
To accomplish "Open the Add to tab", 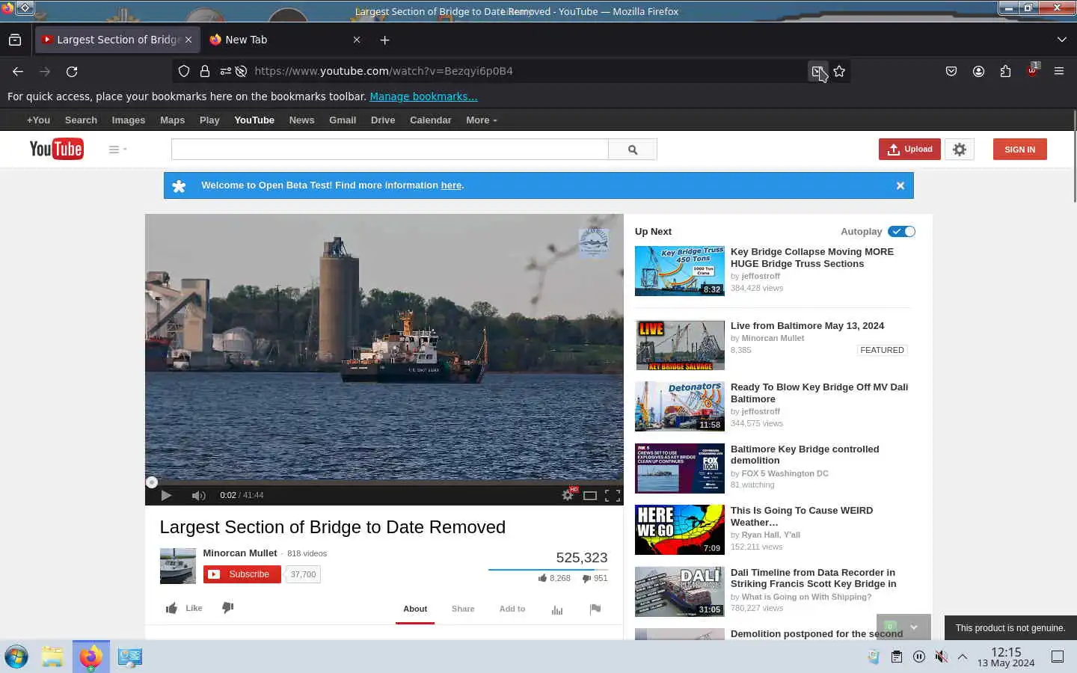I will (x=512, y=609).
